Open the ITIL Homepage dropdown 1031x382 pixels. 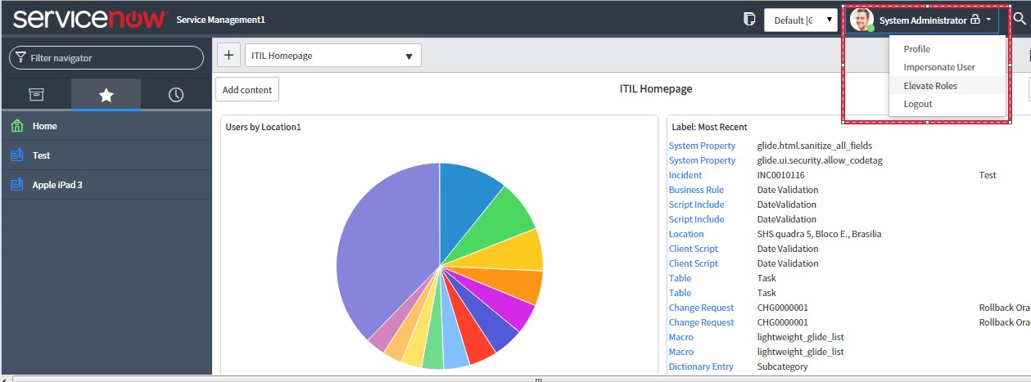(333, 56)
